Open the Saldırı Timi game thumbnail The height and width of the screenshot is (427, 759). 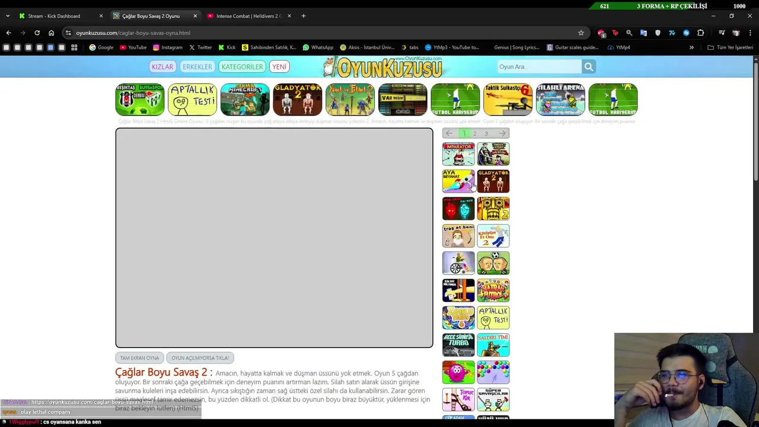[493, 345]
